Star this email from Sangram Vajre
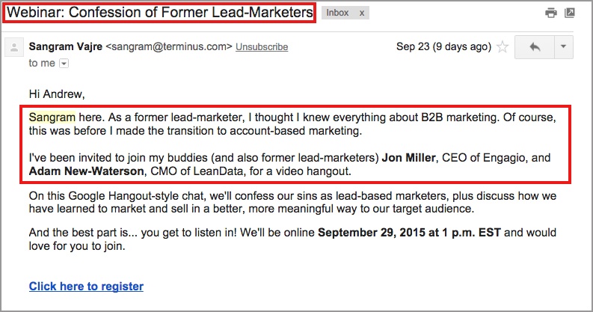The image size is (593, 312). (x=503, y=46)
